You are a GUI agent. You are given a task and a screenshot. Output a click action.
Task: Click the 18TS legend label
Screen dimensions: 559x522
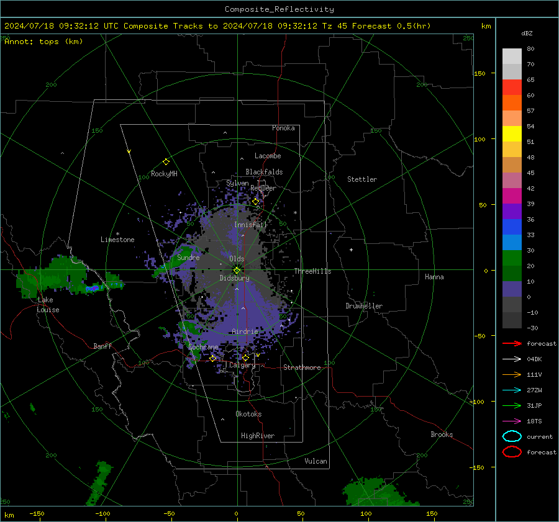[534, 421]
